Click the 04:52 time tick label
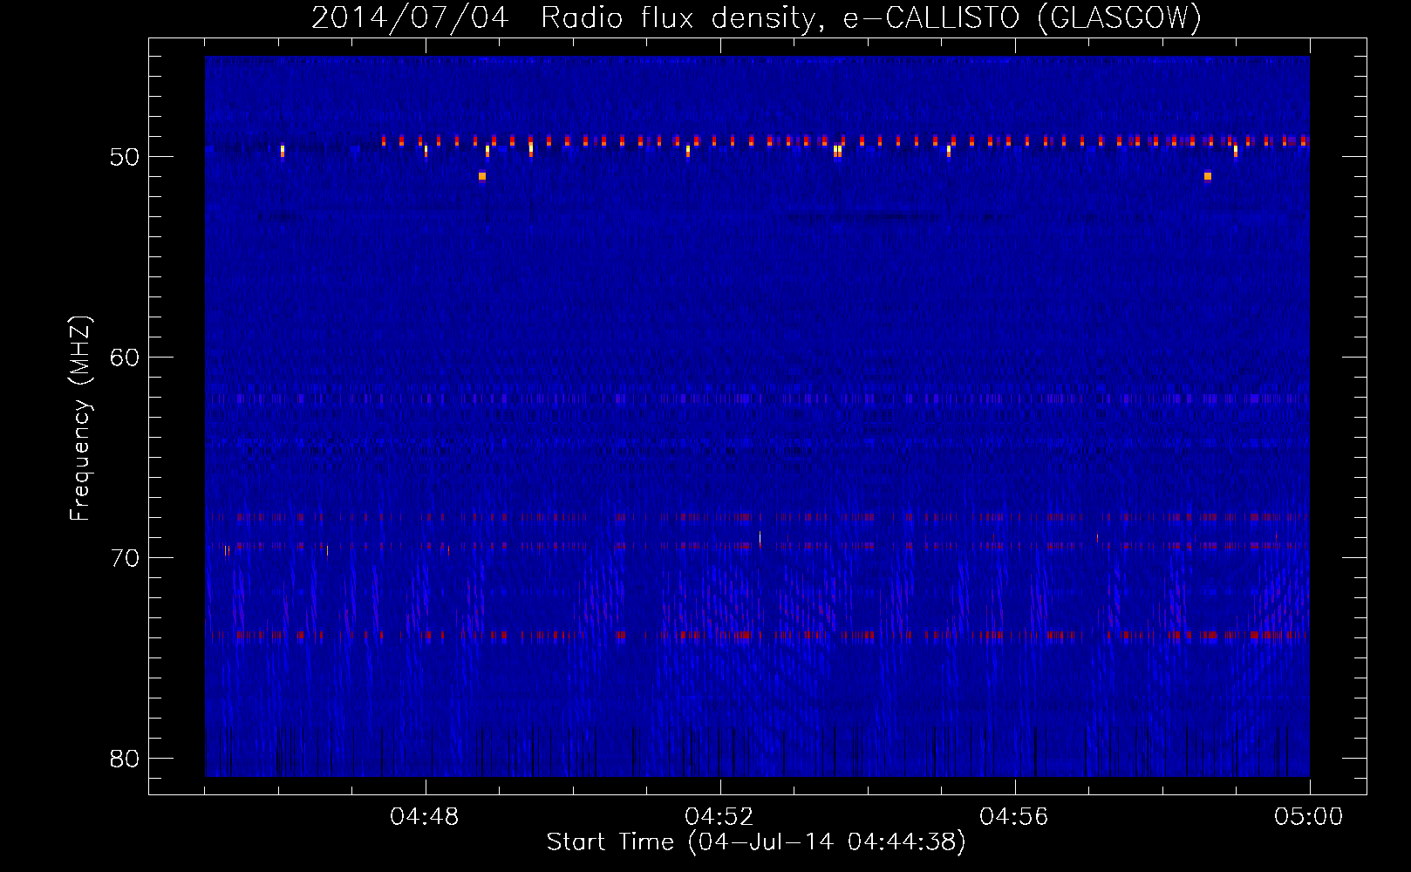This screenshot has height=872, width=1411. [x=719, y=817]
